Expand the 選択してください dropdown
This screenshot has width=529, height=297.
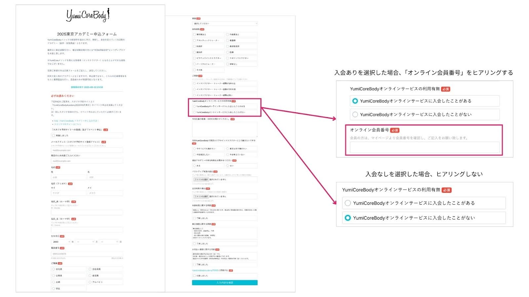(x=224, y=23)
